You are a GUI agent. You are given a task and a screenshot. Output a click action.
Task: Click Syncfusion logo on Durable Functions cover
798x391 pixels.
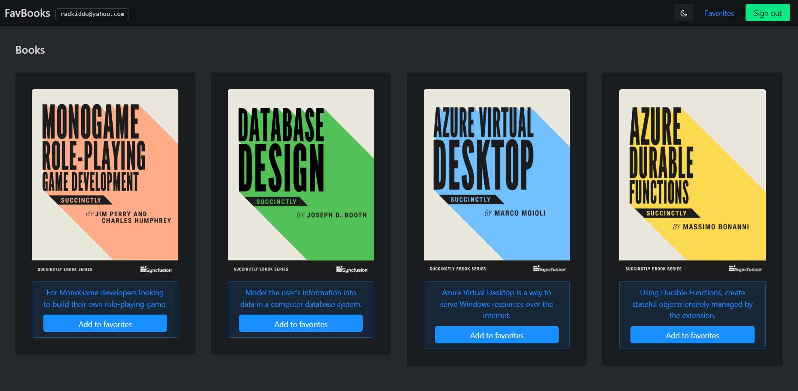tap(745, 269)
